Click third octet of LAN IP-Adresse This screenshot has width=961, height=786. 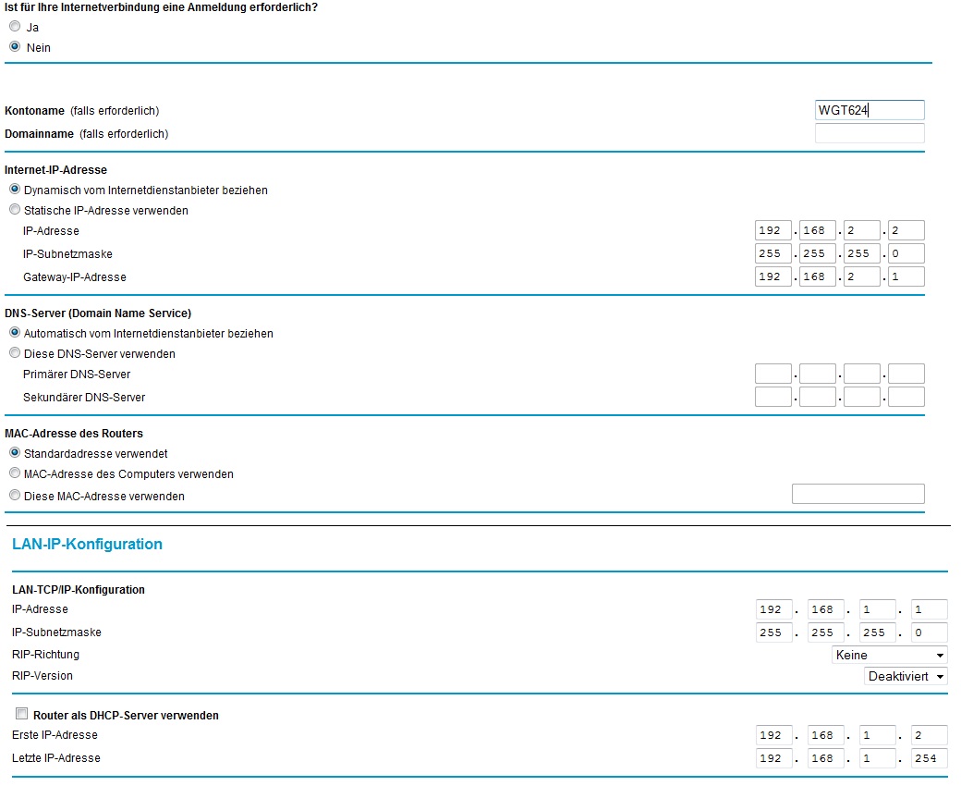877,609
